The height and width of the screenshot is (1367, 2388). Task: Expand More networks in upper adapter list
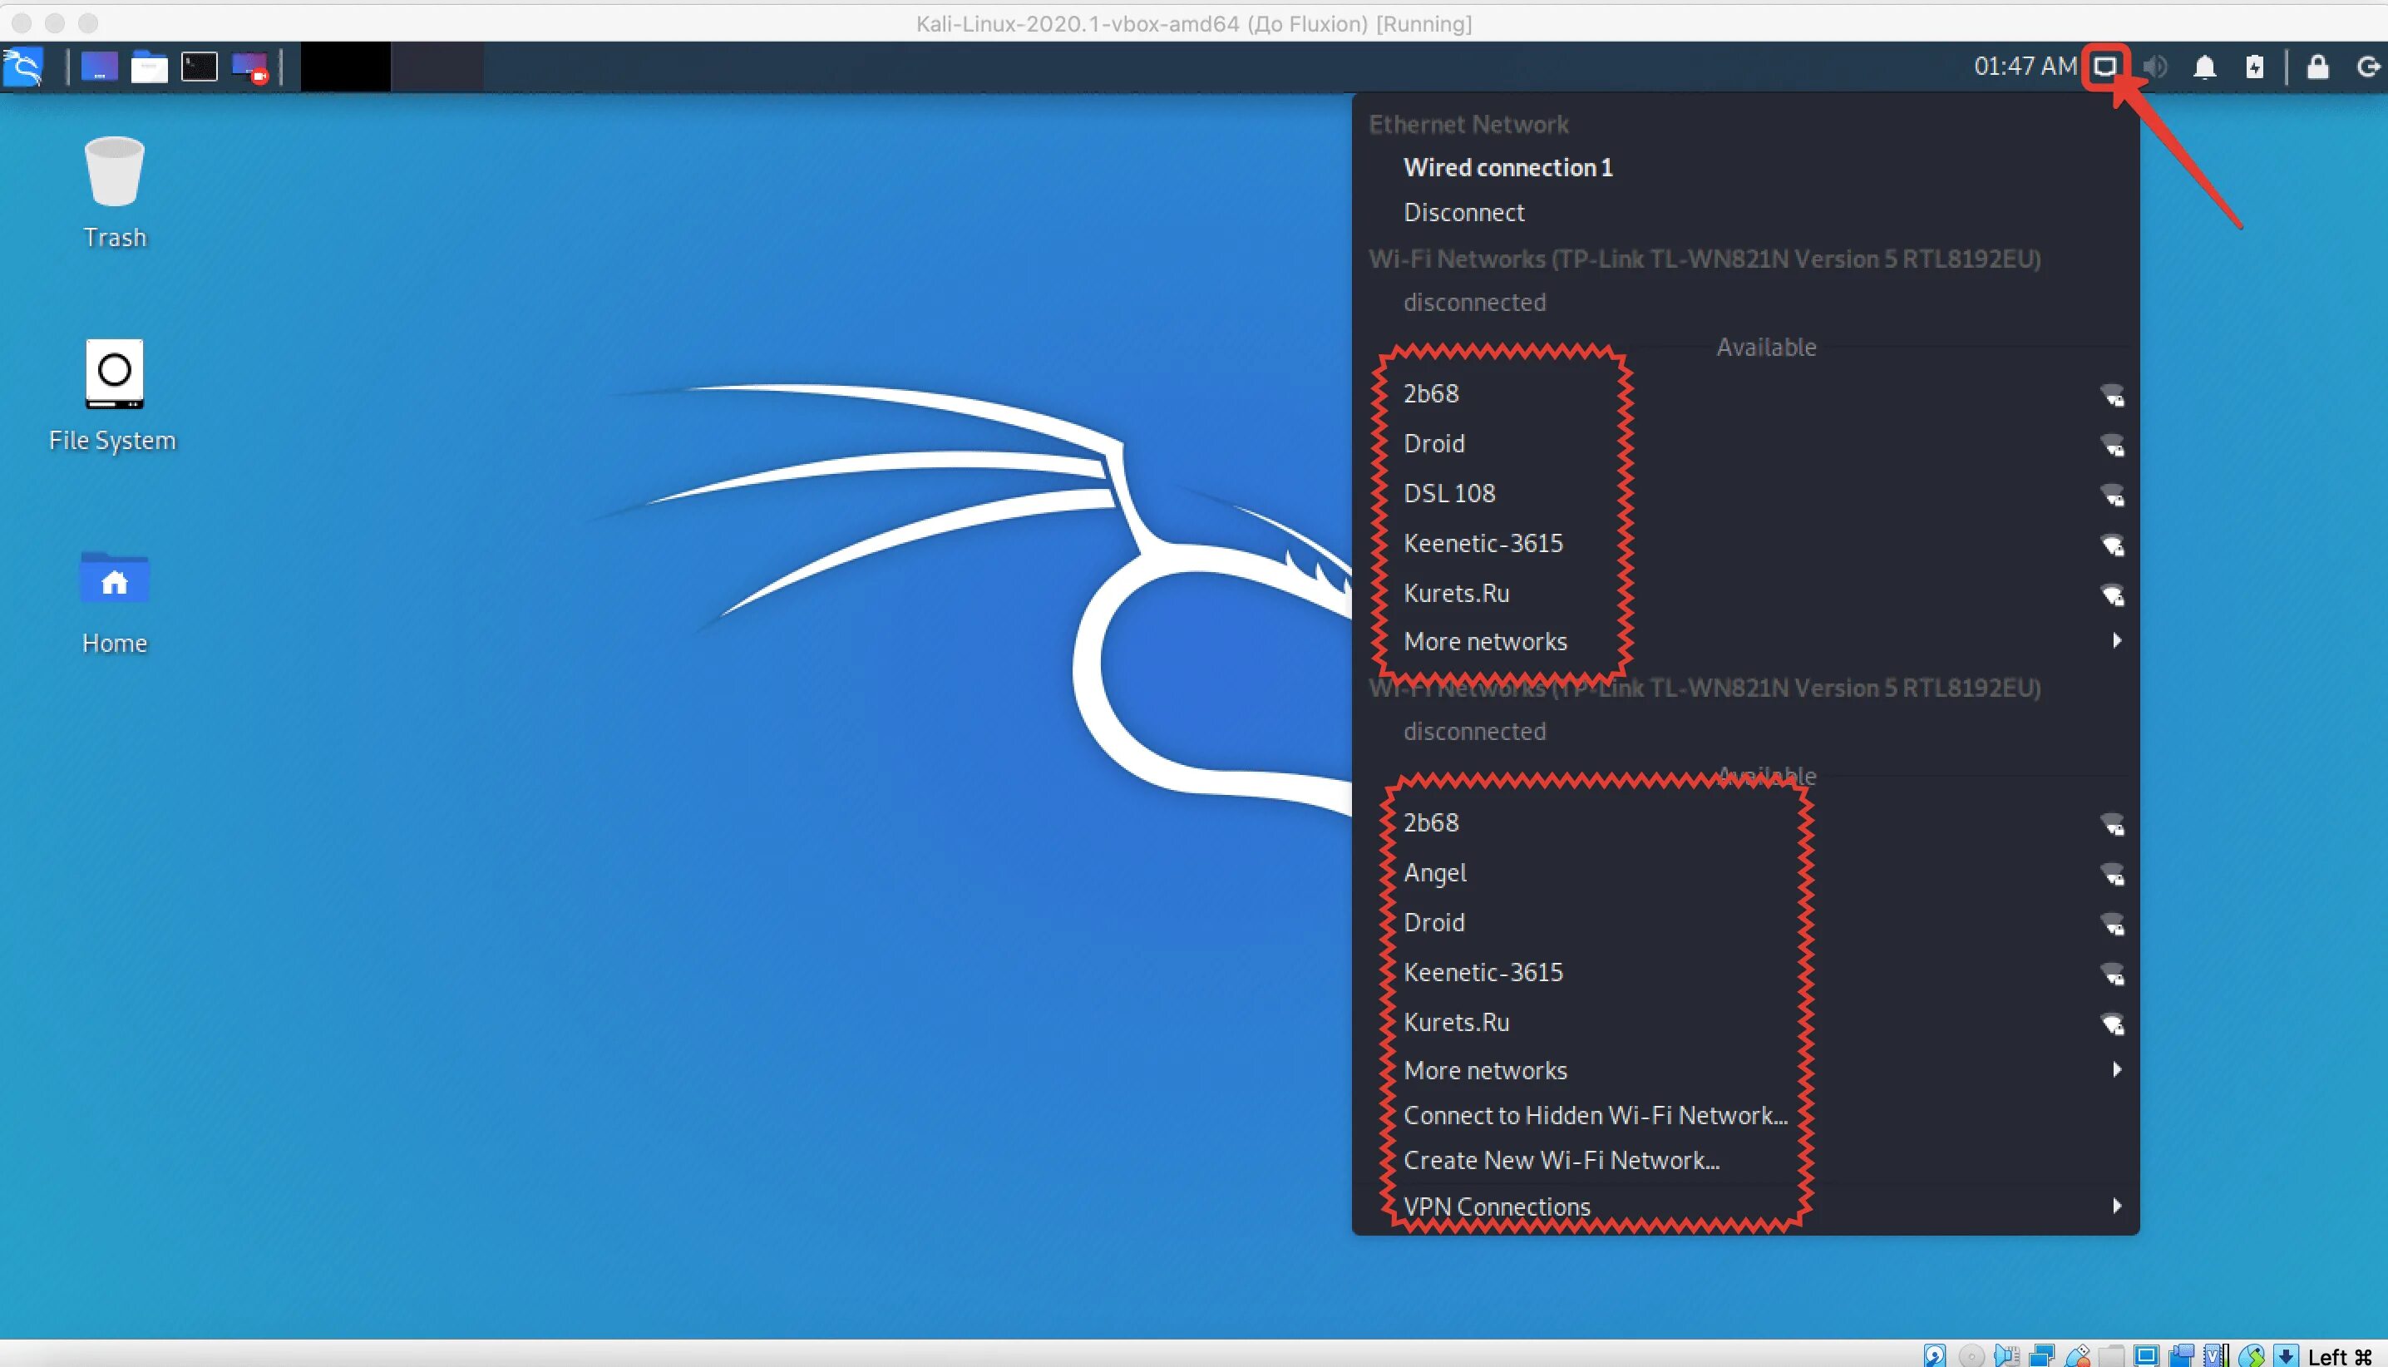(1484, 640)
